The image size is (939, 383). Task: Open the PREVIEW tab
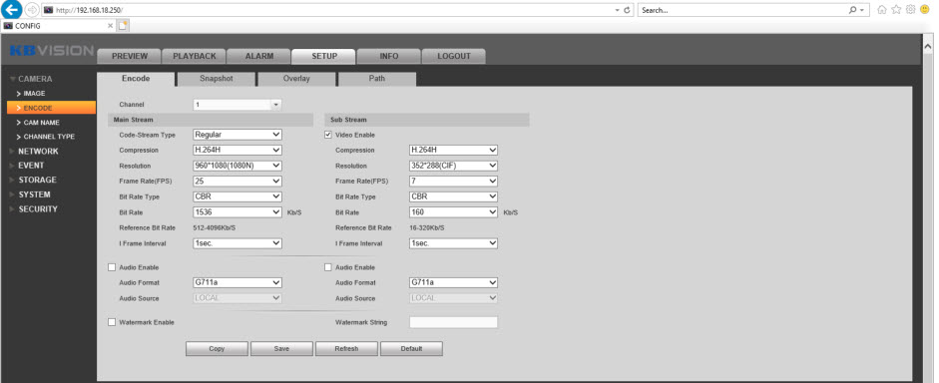130,56
